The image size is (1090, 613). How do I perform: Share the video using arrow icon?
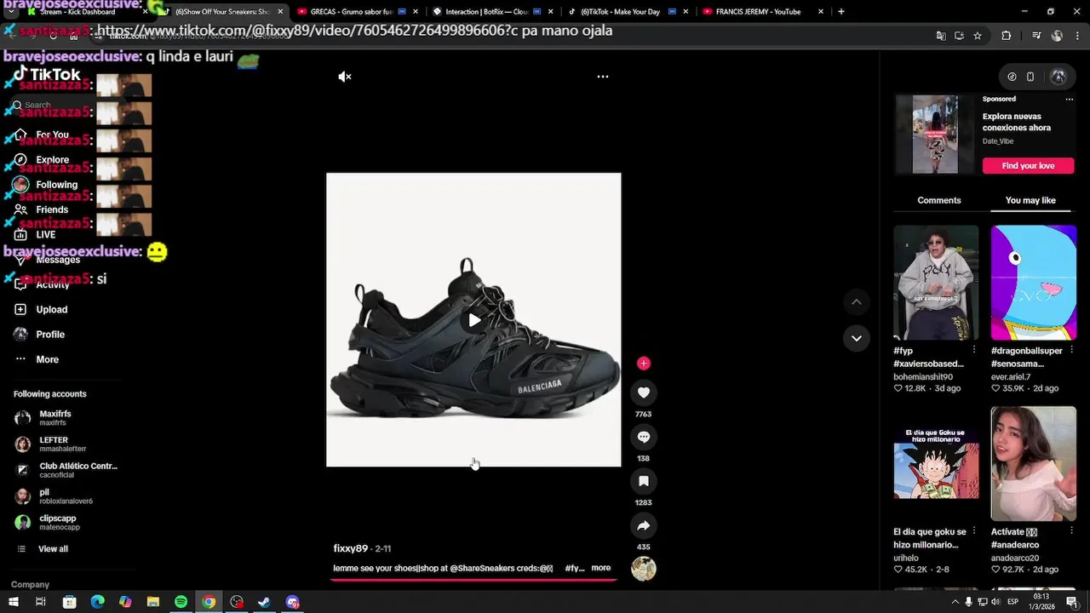(644, 525)
